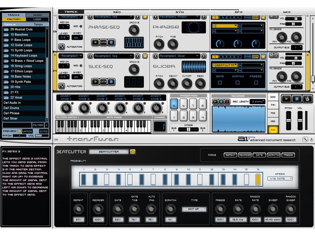Click the browser Sync button
Viewport: 315px width, 236px height.
point(44,131)
